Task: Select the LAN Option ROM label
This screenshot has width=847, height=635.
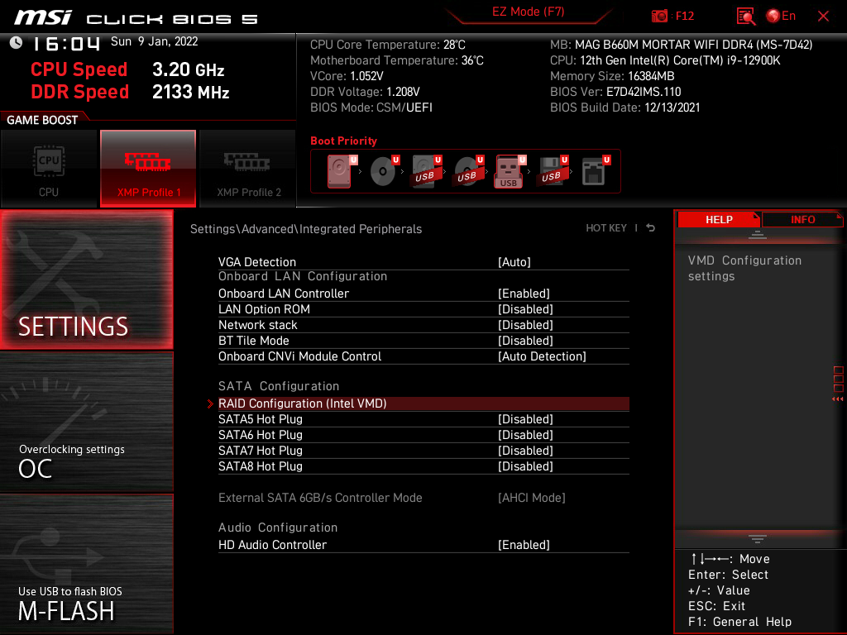Action: click(x=264, y=309)
